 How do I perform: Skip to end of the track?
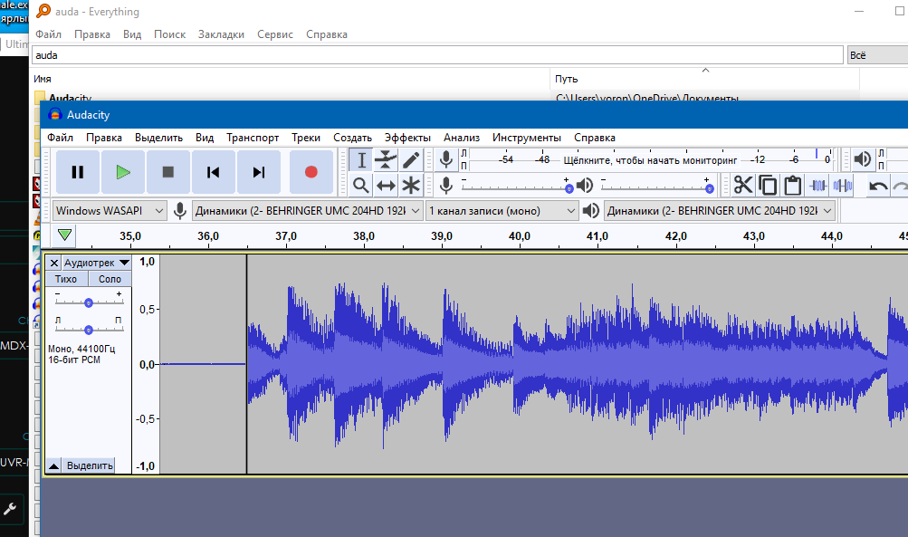coord(259,172)
